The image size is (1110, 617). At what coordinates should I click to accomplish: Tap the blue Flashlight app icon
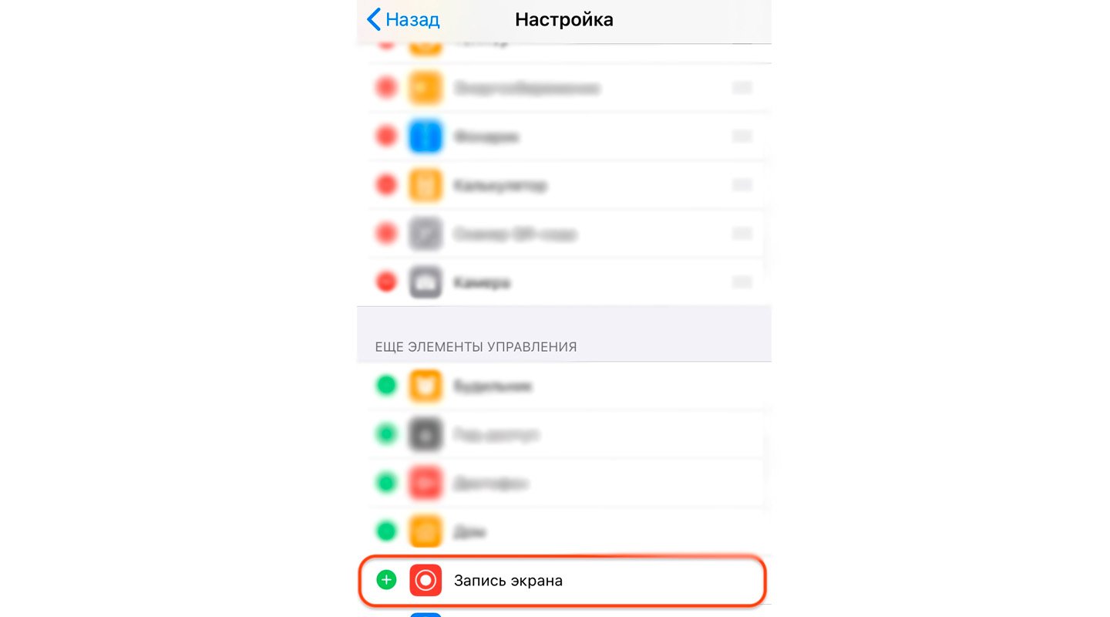pos(425,137)
